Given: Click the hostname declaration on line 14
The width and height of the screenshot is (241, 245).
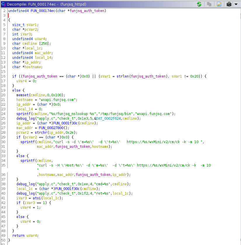Looking at the screenshot, I should pos(27,67).
